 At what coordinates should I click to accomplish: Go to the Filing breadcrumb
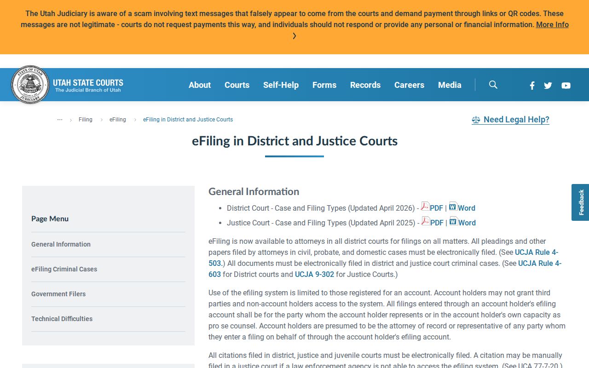[x=86, y=120]
